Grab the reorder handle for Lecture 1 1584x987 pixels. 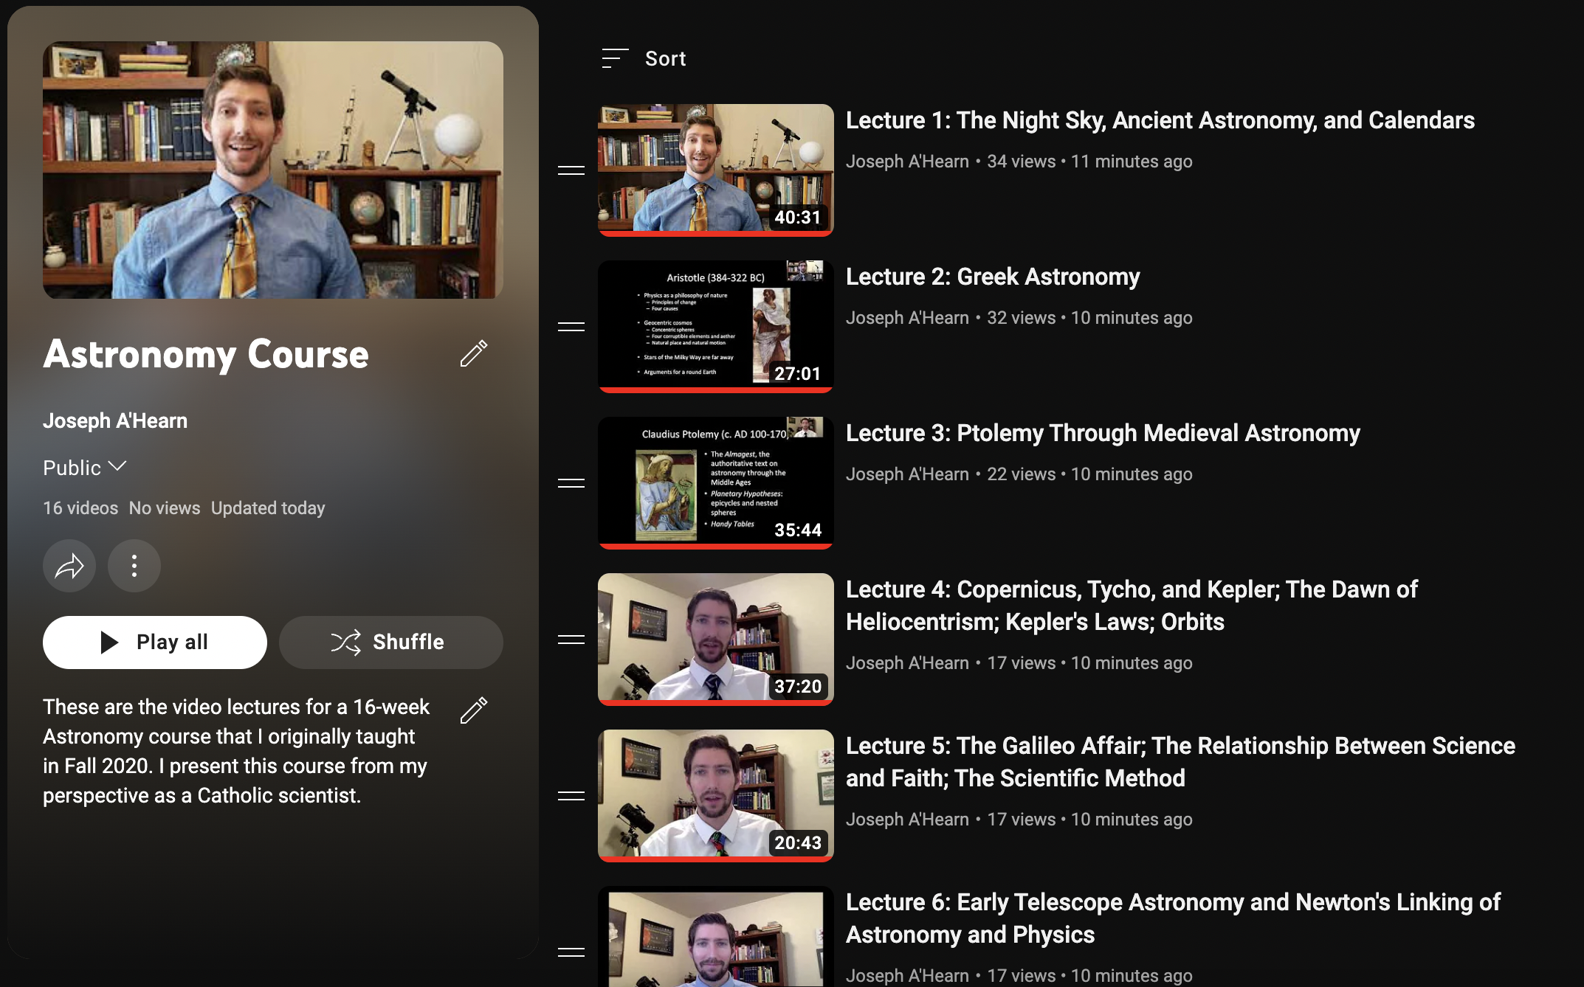[571, 170]
